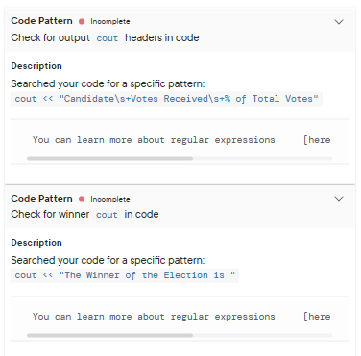Click the first 'Code Pattern' heading
The width and height of the screenshot is (361, 356).
pos(41,21)
